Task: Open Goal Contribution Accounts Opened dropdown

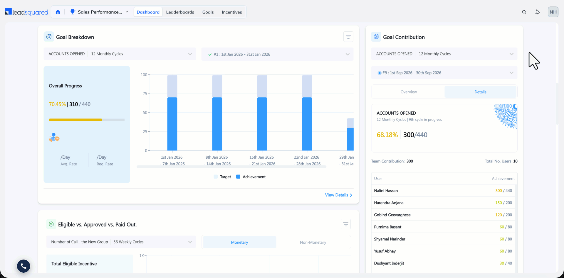Action: click(x=444, y=54)
